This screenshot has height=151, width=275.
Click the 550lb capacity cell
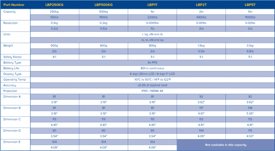(55, 17)
